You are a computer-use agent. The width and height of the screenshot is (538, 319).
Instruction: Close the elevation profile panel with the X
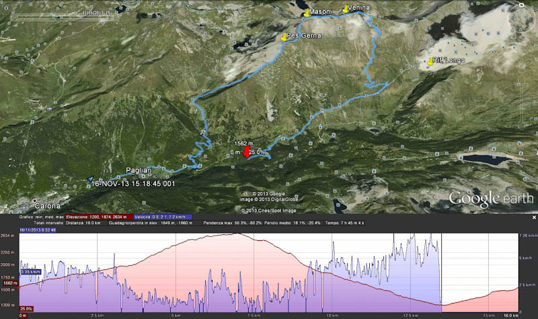(x=534, y=217)
